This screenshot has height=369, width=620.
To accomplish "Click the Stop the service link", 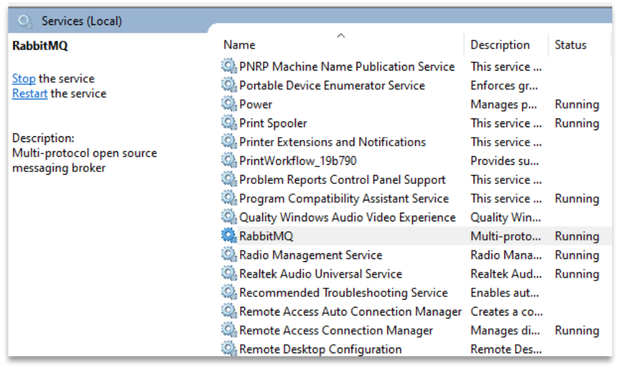I will click(24, 79).
